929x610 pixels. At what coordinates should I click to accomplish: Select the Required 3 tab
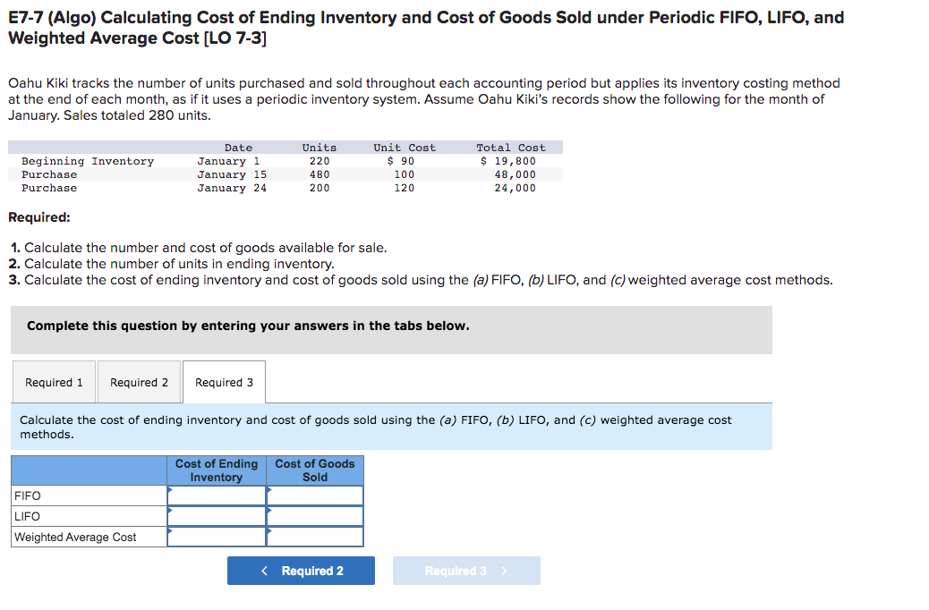click(x=224, y=382)
